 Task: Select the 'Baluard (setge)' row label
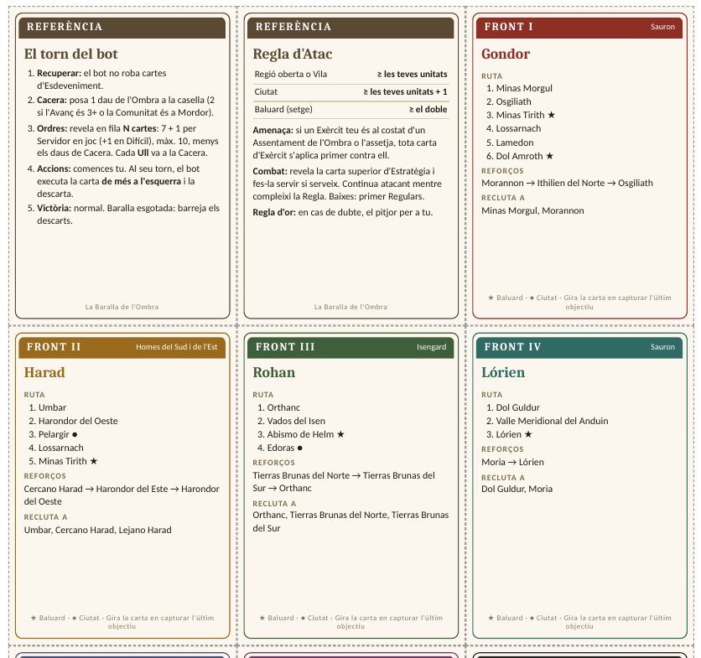pos(283,109)
